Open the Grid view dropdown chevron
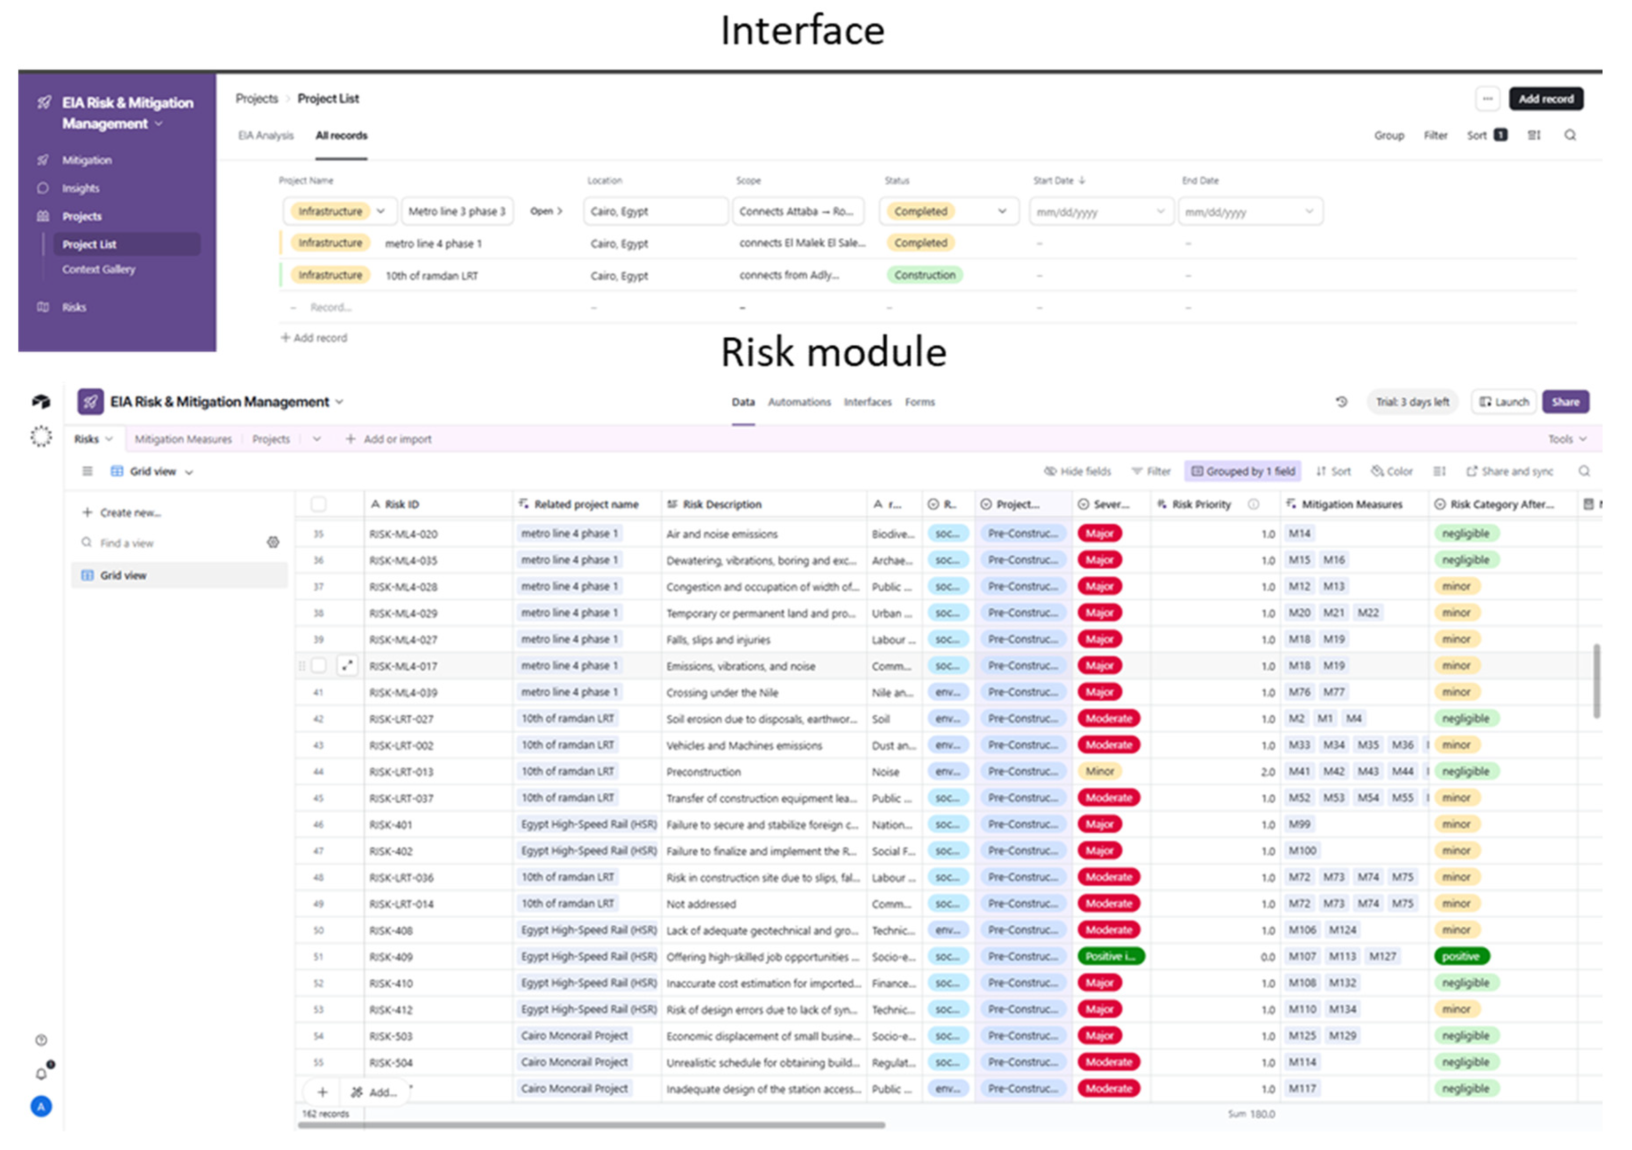 [189, 472]
